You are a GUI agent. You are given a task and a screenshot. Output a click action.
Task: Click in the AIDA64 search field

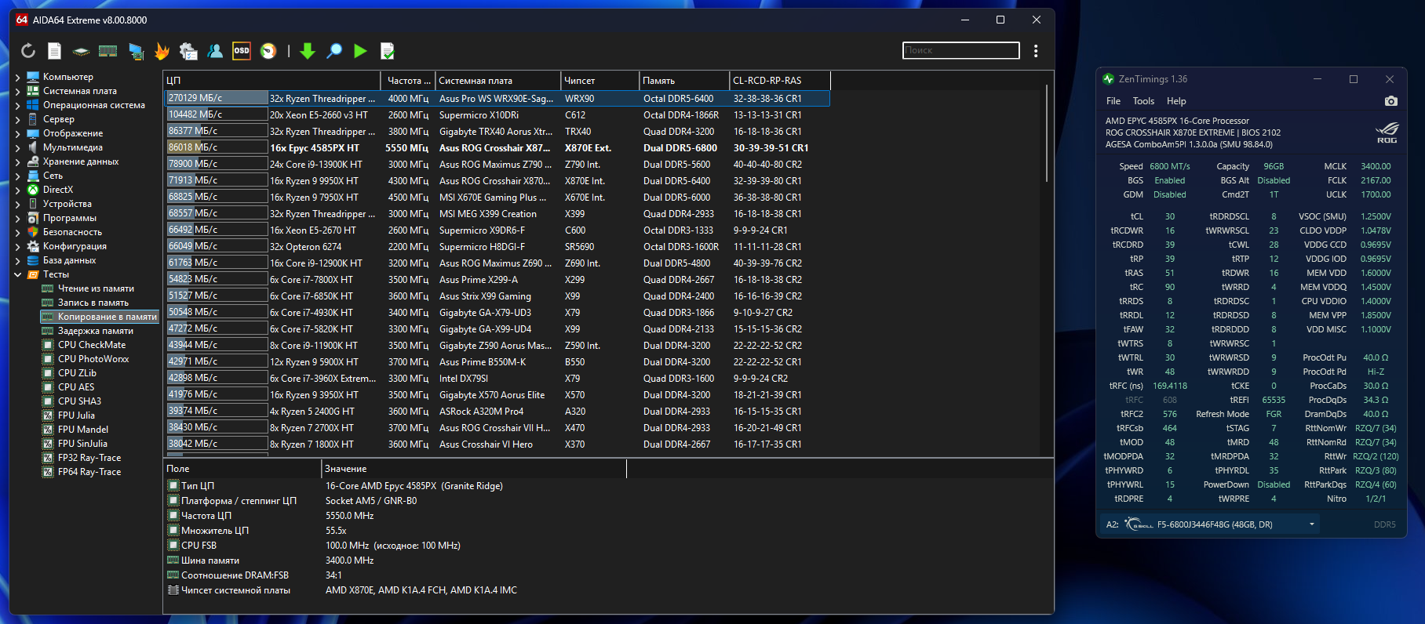[960, 50]
